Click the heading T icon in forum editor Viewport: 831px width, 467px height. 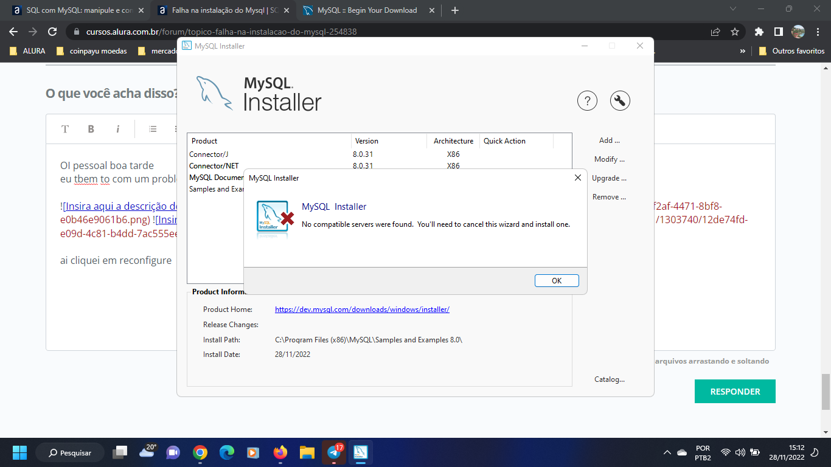tap(65, 129)
